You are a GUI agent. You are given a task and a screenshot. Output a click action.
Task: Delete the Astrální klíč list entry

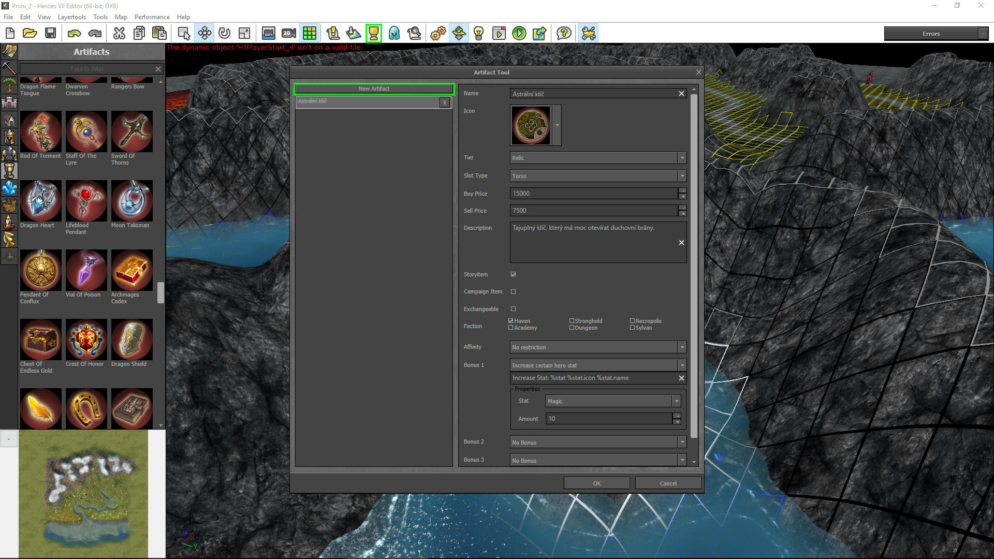coord(444,102)
